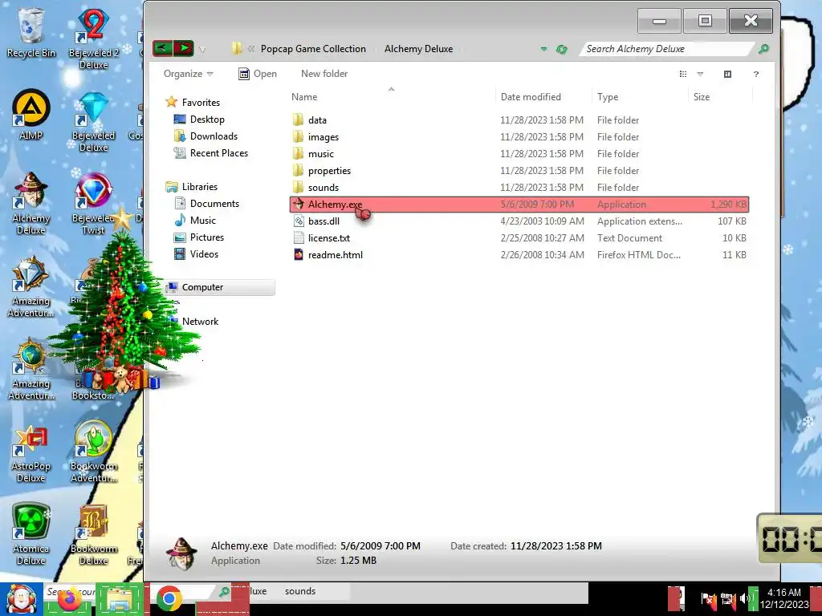Click the AIMP desktop shortcut

tap(31, 115)
